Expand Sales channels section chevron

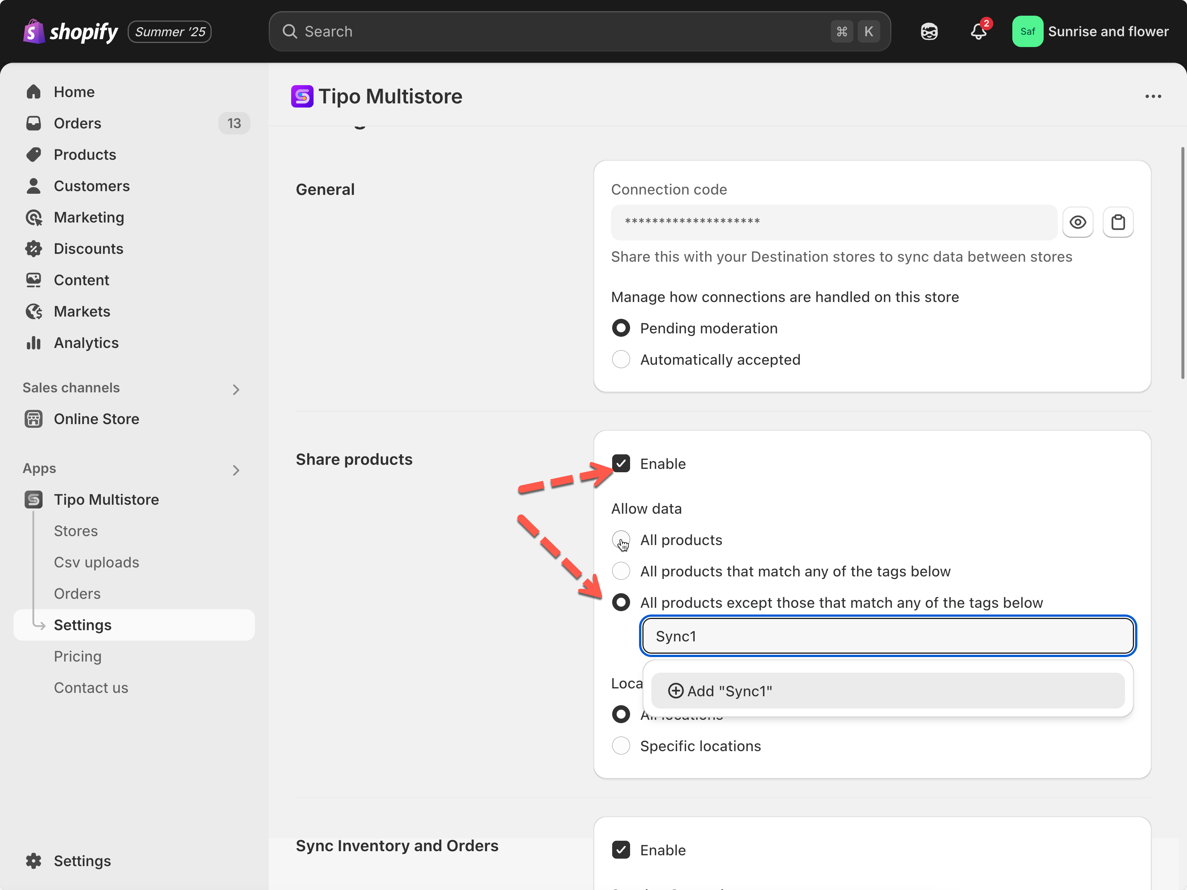[x=236, y=389]
